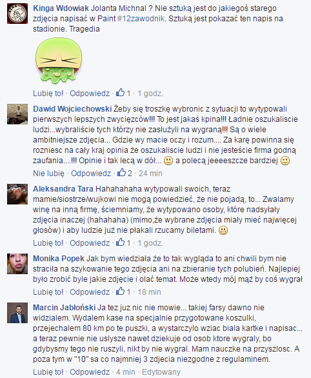311x378 pixels.
Task: Open Marcin Jabłoński's profile name link
Action: (64, 308)
